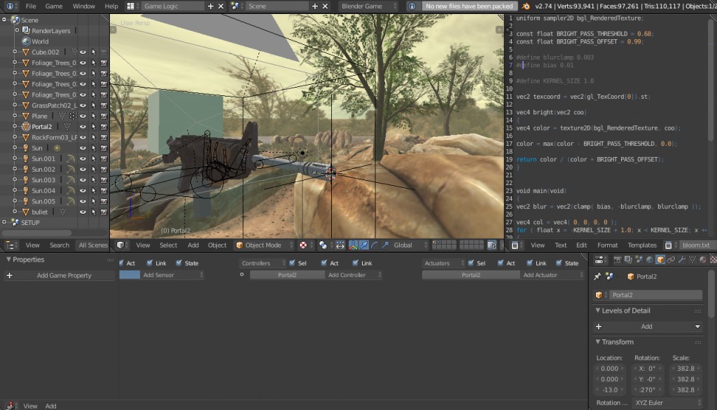Open Templates menu in text editor

click(x=642, y=245)
